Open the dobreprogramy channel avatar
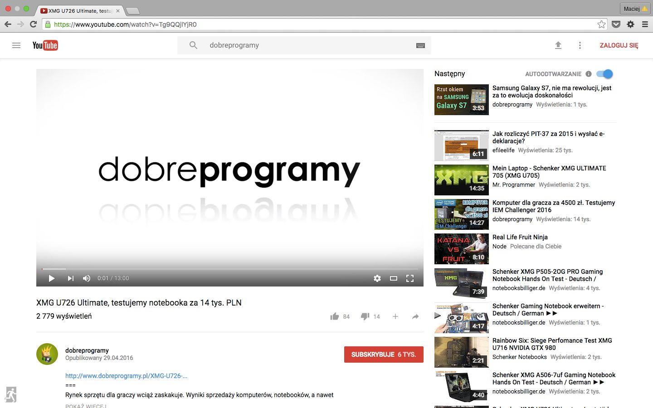 click(x=47, y=354)
